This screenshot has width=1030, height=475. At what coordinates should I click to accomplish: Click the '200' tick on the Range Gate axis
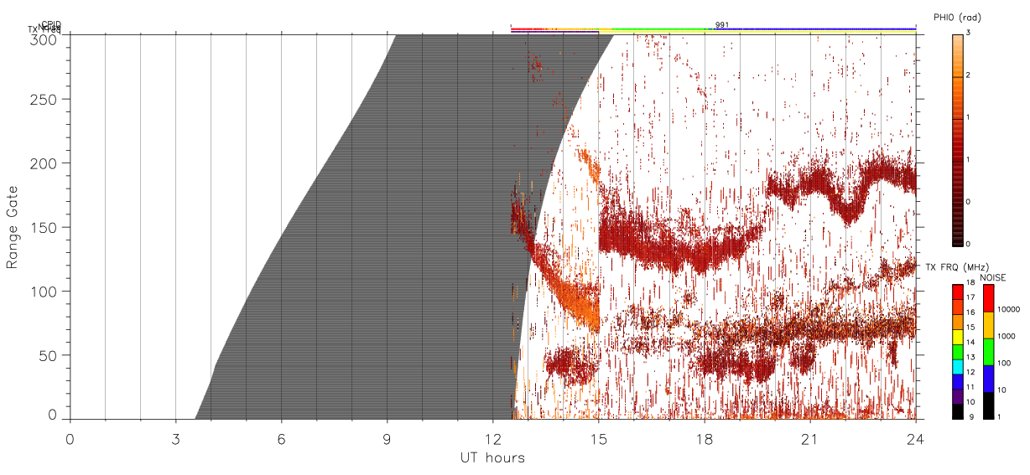point(44,163)
